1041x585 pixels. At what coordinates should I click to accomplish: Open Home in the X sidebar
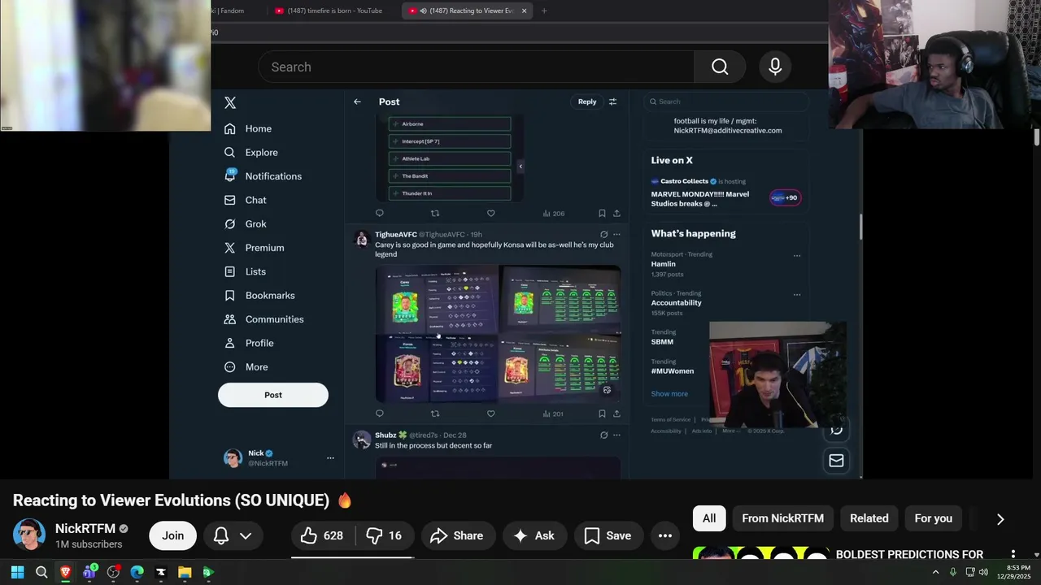point(248,128)
